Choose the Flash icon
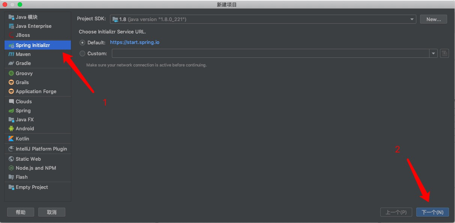This screenshot has height=223, width=455. click(x=11, y=177)
